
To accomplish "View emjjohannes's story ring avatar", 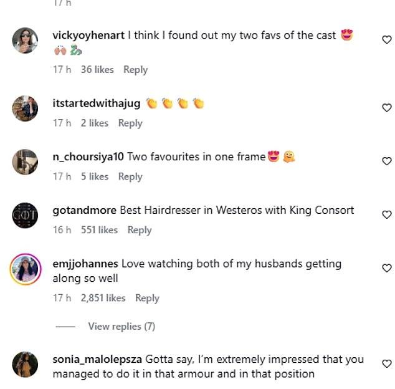I will click(25, 269).
